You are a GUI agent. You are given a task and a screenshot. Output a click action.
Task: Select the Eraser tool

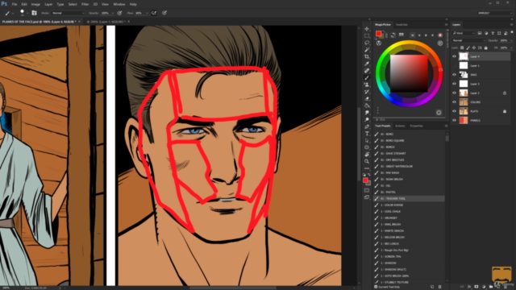pos(367,98)
